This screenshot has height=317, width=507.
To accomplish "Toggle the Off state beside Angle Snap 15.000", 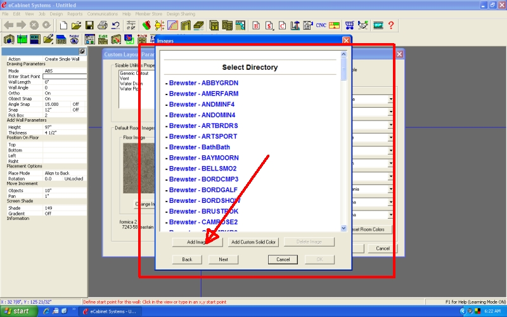I will tap(75, 104).
